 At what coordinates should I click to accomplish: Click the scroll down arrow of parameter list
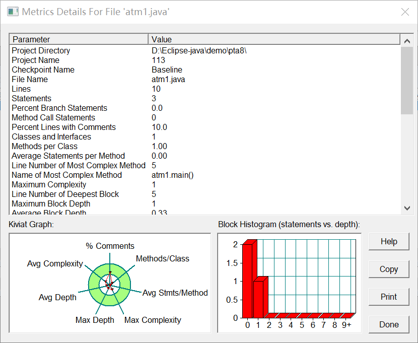point(407,208)
